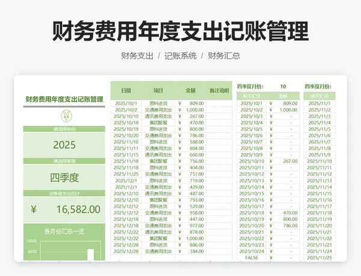Viewport: 361px width, 276px height.
Task: Select the 集团聚餐 cell in the 793.00 row
Action: [x=158, y=200]
